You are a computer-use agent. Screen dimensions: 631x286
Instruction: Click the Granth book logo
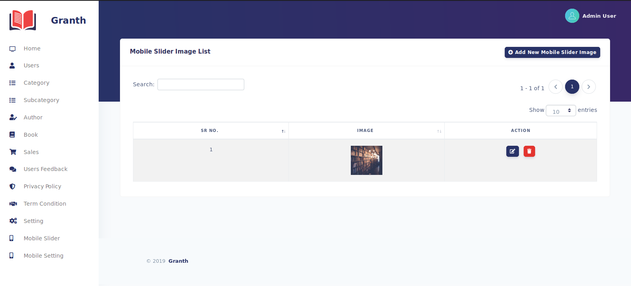pos(23,20)
